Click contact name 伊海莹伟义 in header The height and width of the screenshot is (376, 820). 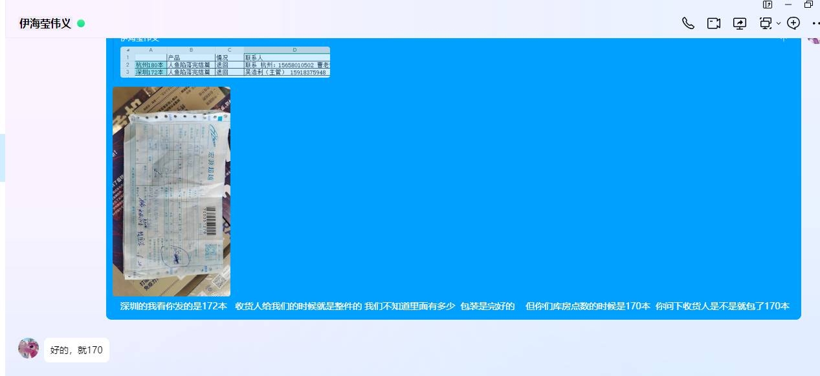click(45, 23)
